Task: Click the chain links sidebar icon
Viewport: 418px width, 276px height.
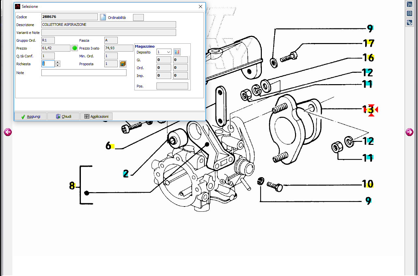Action: (409, 23)
